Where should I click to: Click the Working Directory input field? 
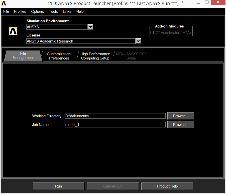point(115,116)
